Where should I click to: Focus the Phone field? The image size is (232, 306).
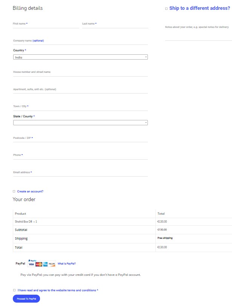point(80,155)
